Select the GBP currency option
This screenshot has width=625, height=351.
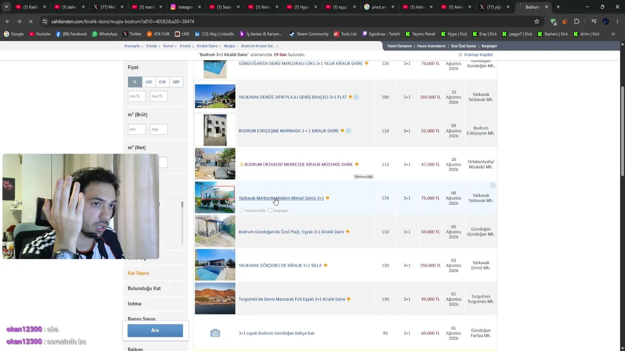[x=176, y=82]
